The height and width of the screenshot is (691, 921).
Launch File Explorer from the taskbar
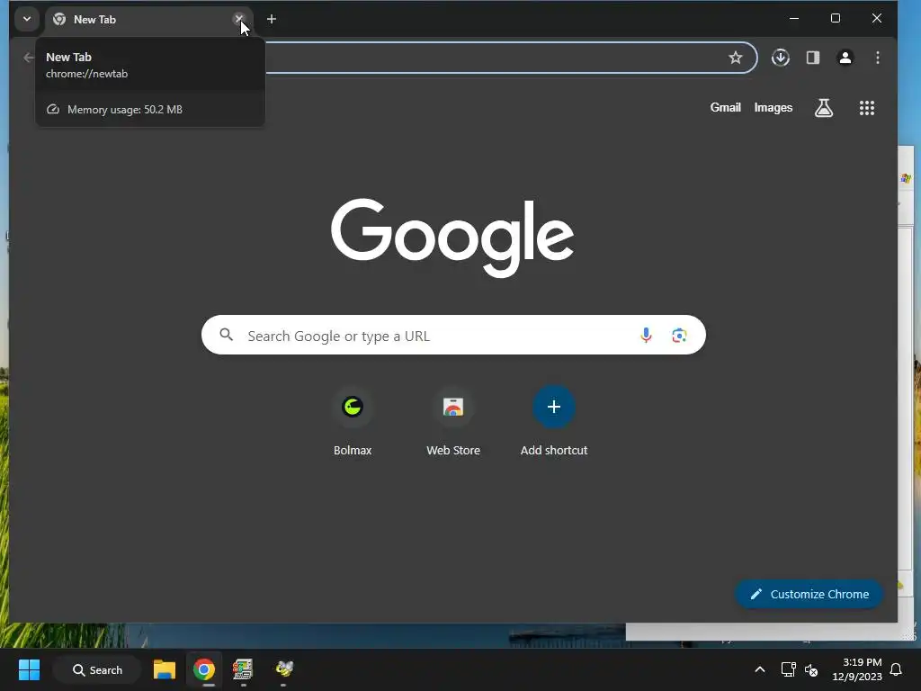[x=165, y=669]
